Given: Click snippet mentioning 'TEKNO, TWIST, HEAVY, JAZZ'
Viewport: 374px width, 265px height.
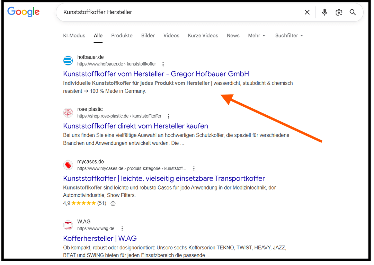Looking at the screenshot, I should (175, 251).
